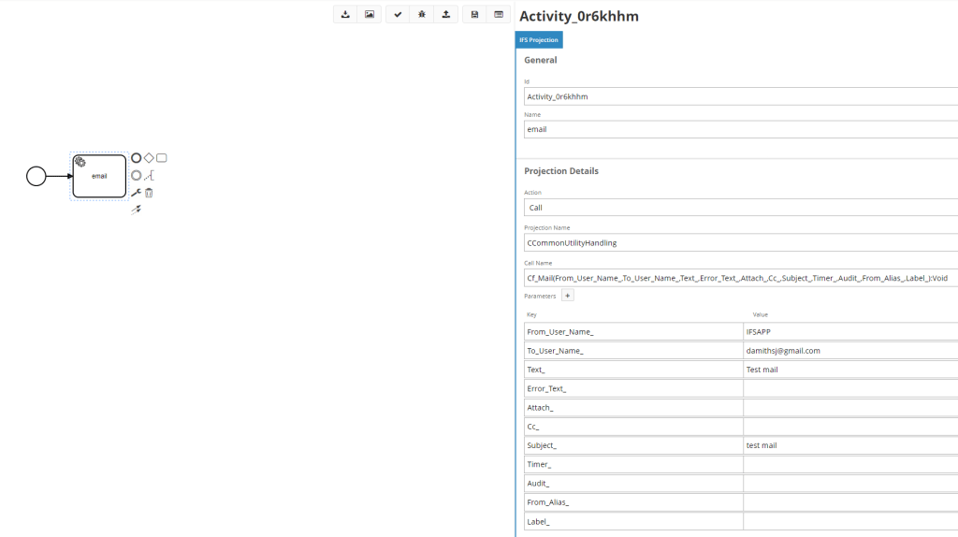
Task: Activate the connect arrows tool icon
Action: pyautogui.click(x=136, y=210)
